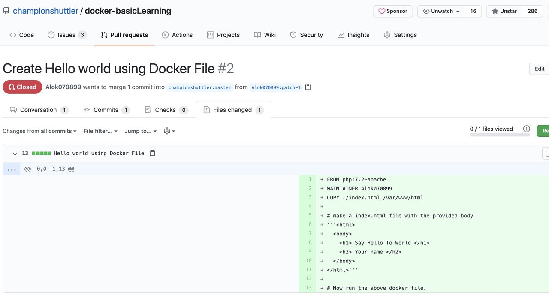Open championshuttler user profile link

coord(45,11)
